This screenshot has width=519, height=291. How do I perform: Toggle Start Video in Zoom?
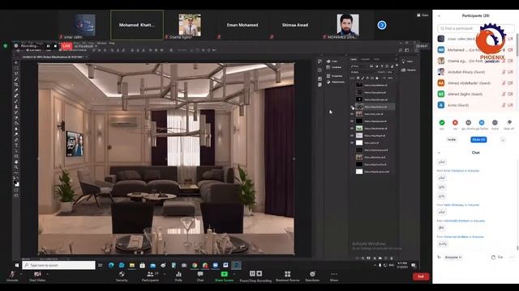(x=37, y=276)
